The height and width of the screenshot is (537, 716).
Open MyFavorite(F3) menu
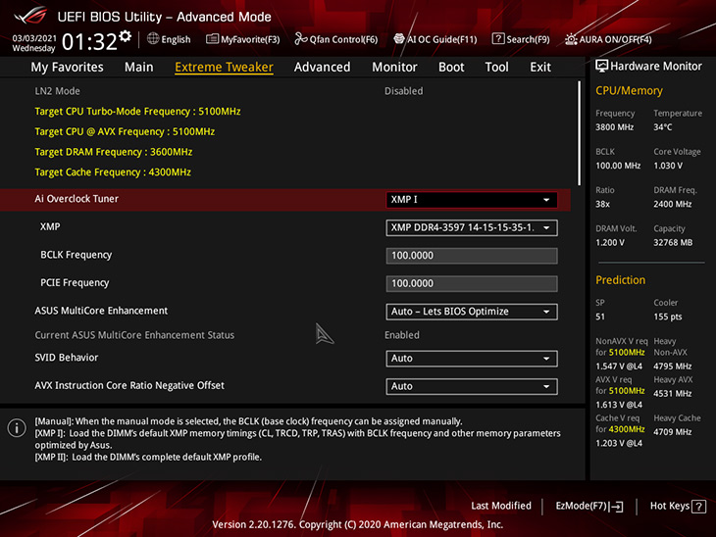pyautogui.click(x=243, y=39)
